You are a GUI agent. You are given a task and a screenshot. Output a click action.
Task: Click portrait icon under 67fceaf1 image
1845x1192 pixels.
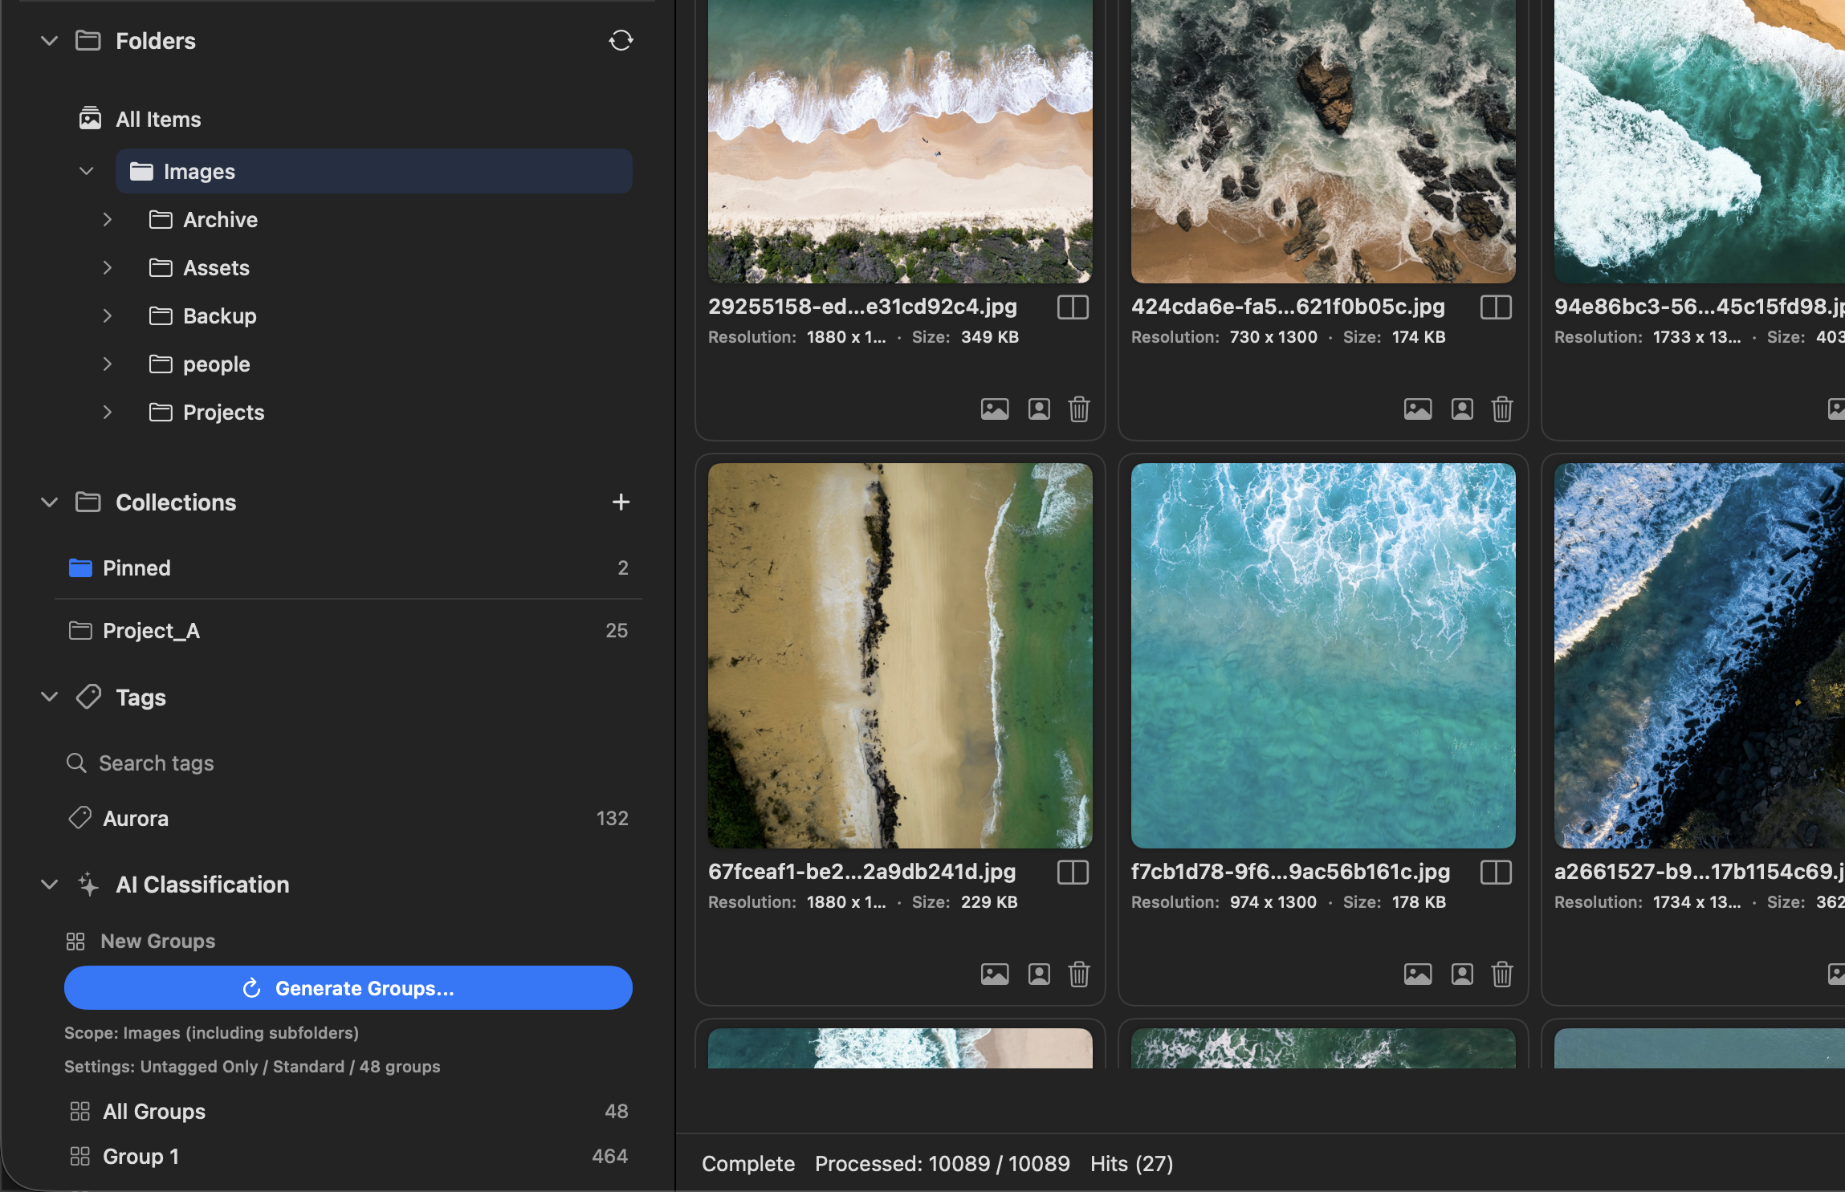1039,974
